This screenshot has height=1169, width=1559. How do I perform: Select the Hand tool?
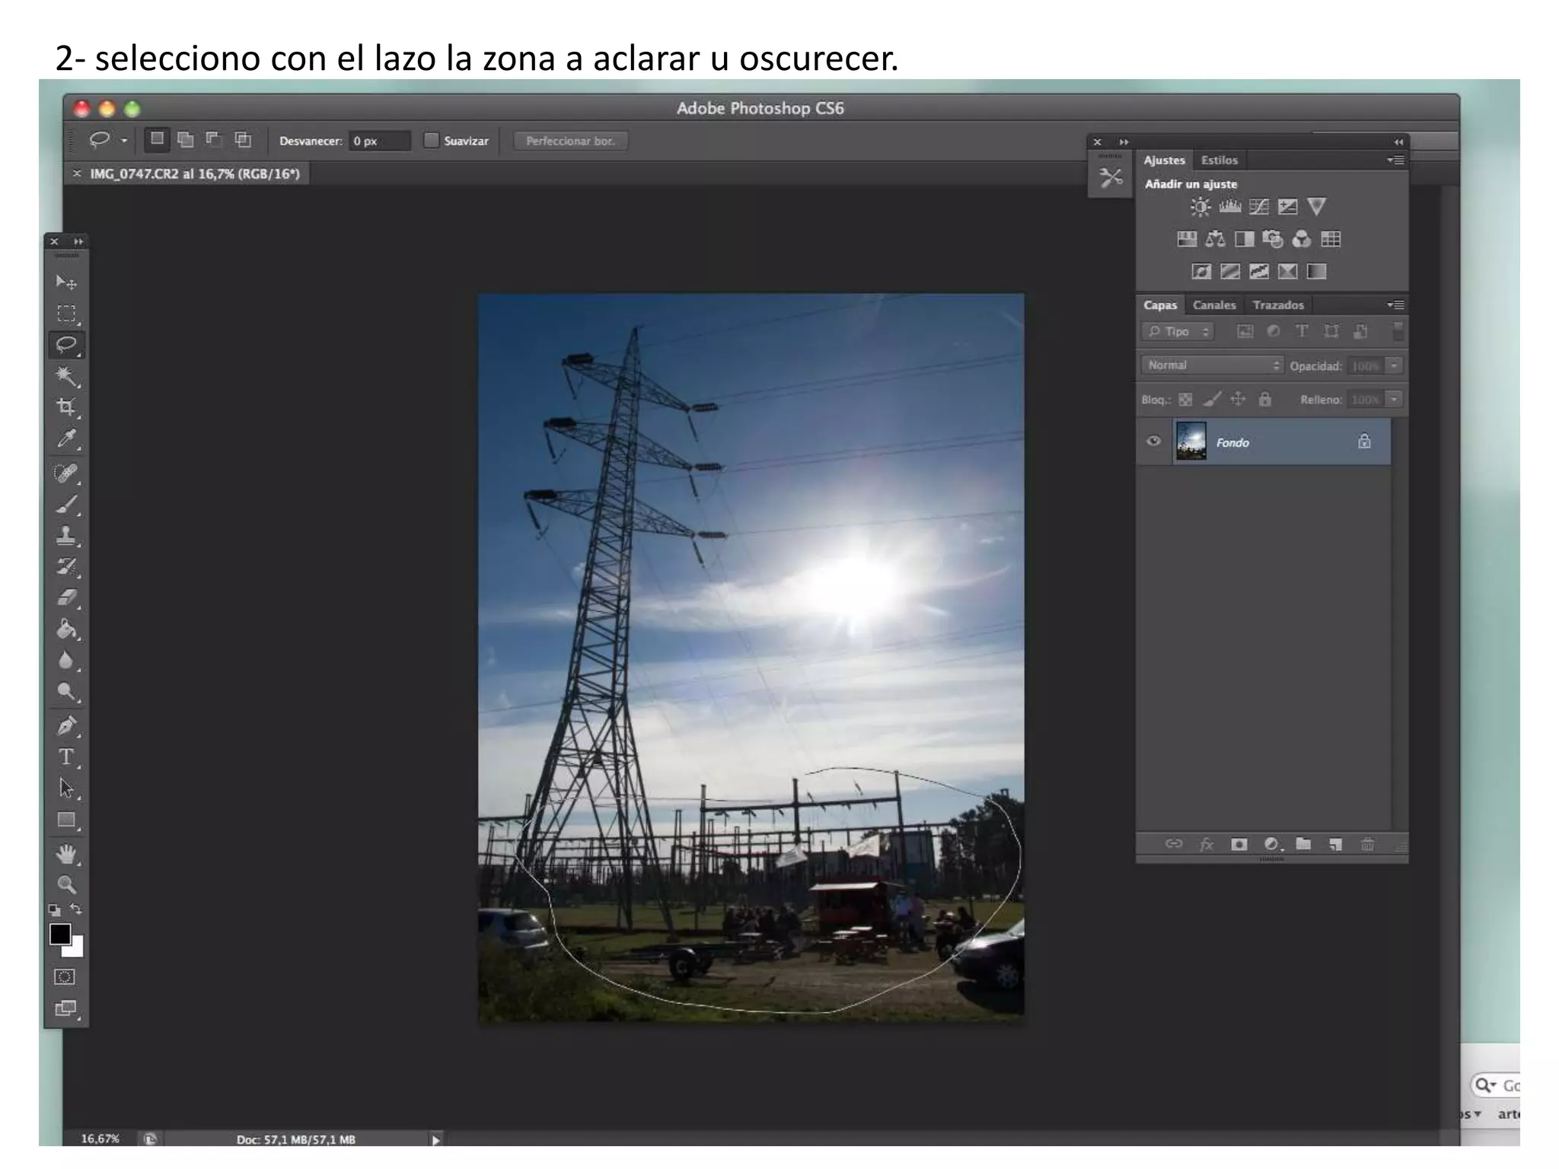click(66, 854)
